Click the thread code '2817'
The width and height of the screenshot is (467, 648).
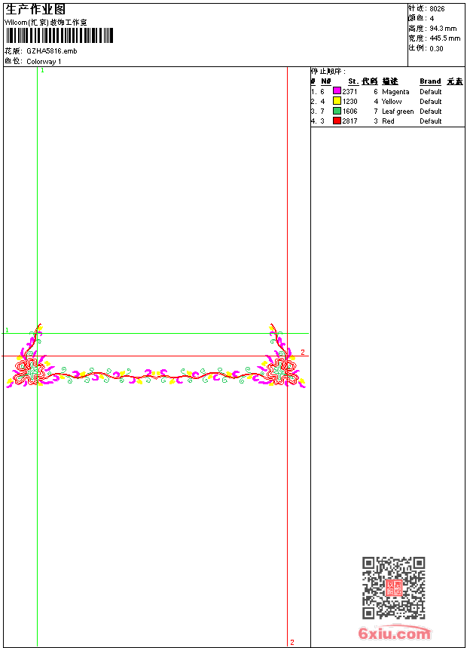click(x=349, y=121)
